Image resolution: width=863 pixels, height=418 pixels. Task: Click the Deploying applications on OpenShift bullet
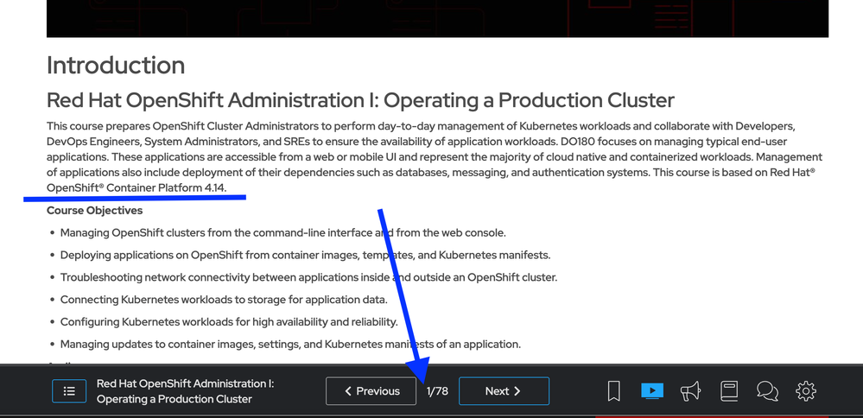(x=305, y=256)
